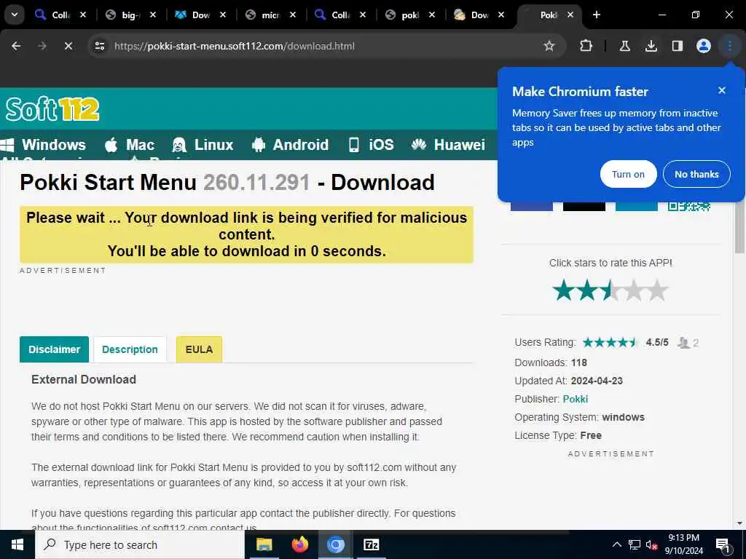Rate the app one star
The image size is (746, 559).
[564, 290]
